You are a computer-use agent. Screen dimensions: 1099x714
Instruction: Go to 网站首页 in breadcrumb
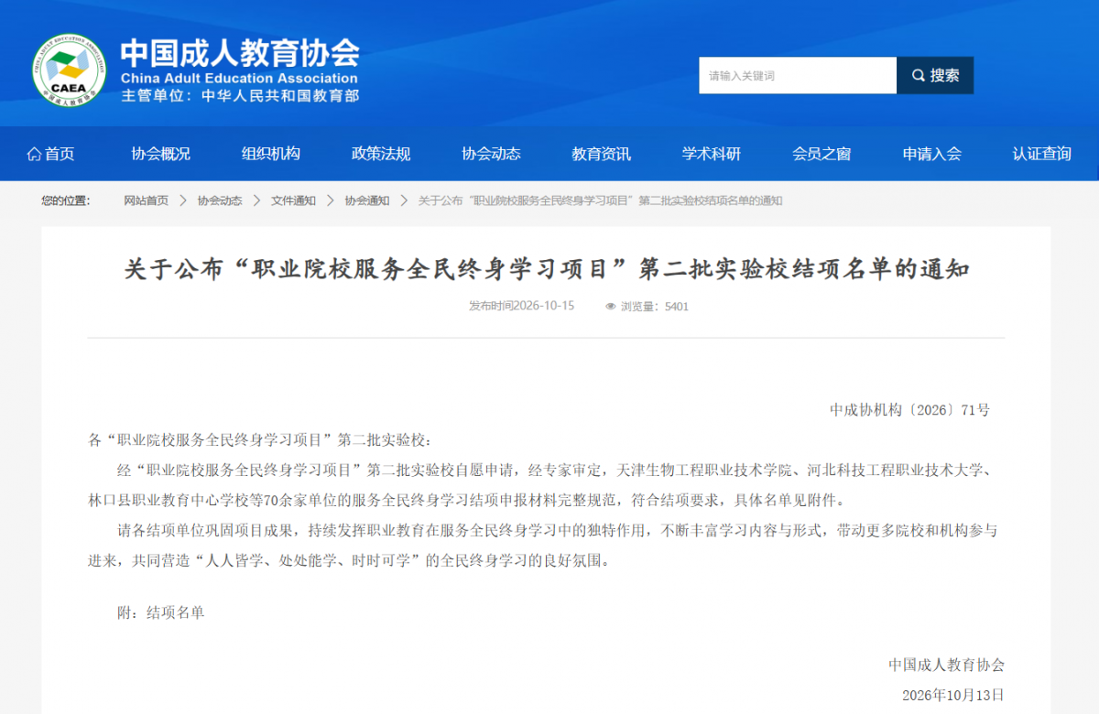click(147, 200)
